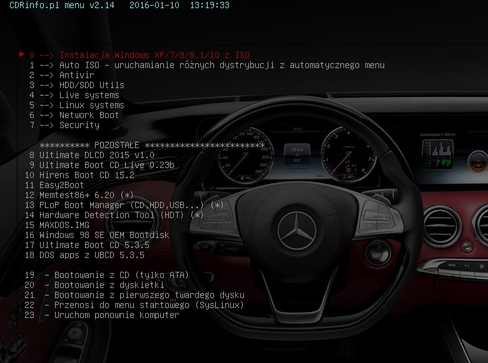This screenshot has width=488, height=363.
Task: Click the 'CDRinfo.pl menu v2.14' title text
Action: [x=61, y=5]
